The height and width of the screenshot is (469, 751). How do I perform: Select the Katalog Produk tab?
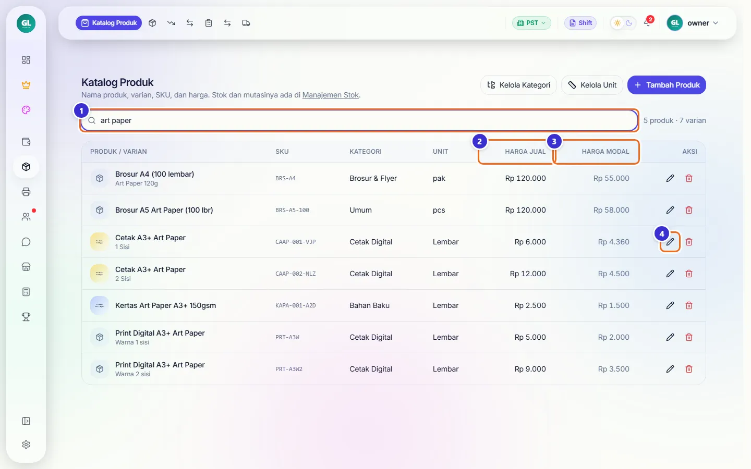pyautogui.click(x=108, y=23)
